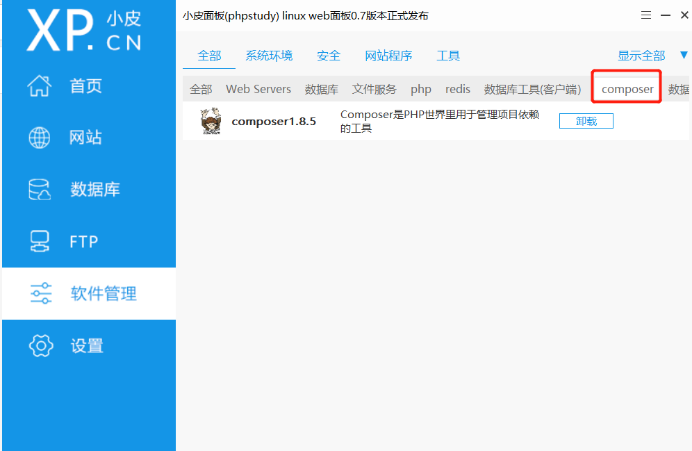The height and width of the screenshot is (451, 692).
Task: Switch to the 系统环境 tab
Action: click(270, 54)
